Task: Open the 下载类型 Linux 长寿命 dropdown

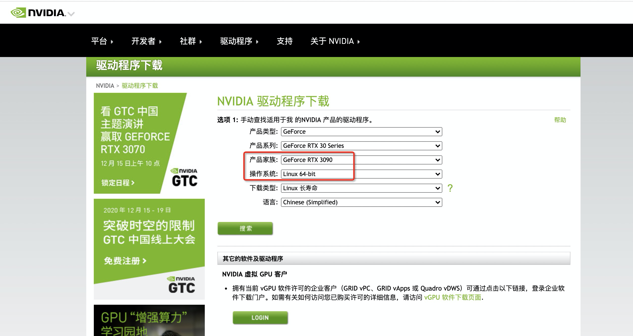Action: pos(361,188)
